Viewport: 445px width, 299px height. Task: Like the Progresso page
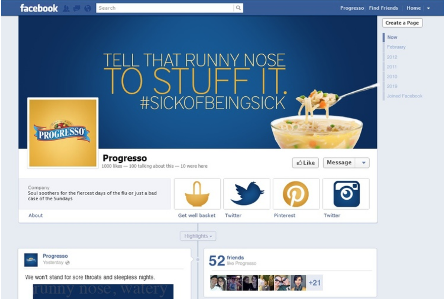[x=305, y=163]
